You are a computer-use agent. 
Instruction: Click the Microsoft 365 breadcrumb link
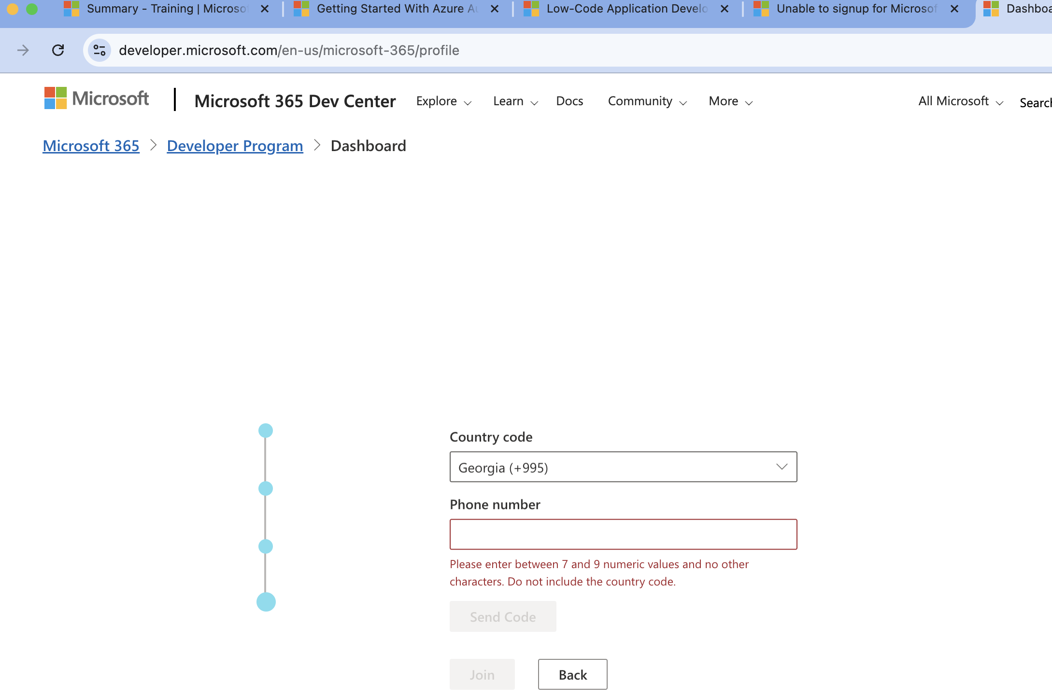tap(90, 146)
